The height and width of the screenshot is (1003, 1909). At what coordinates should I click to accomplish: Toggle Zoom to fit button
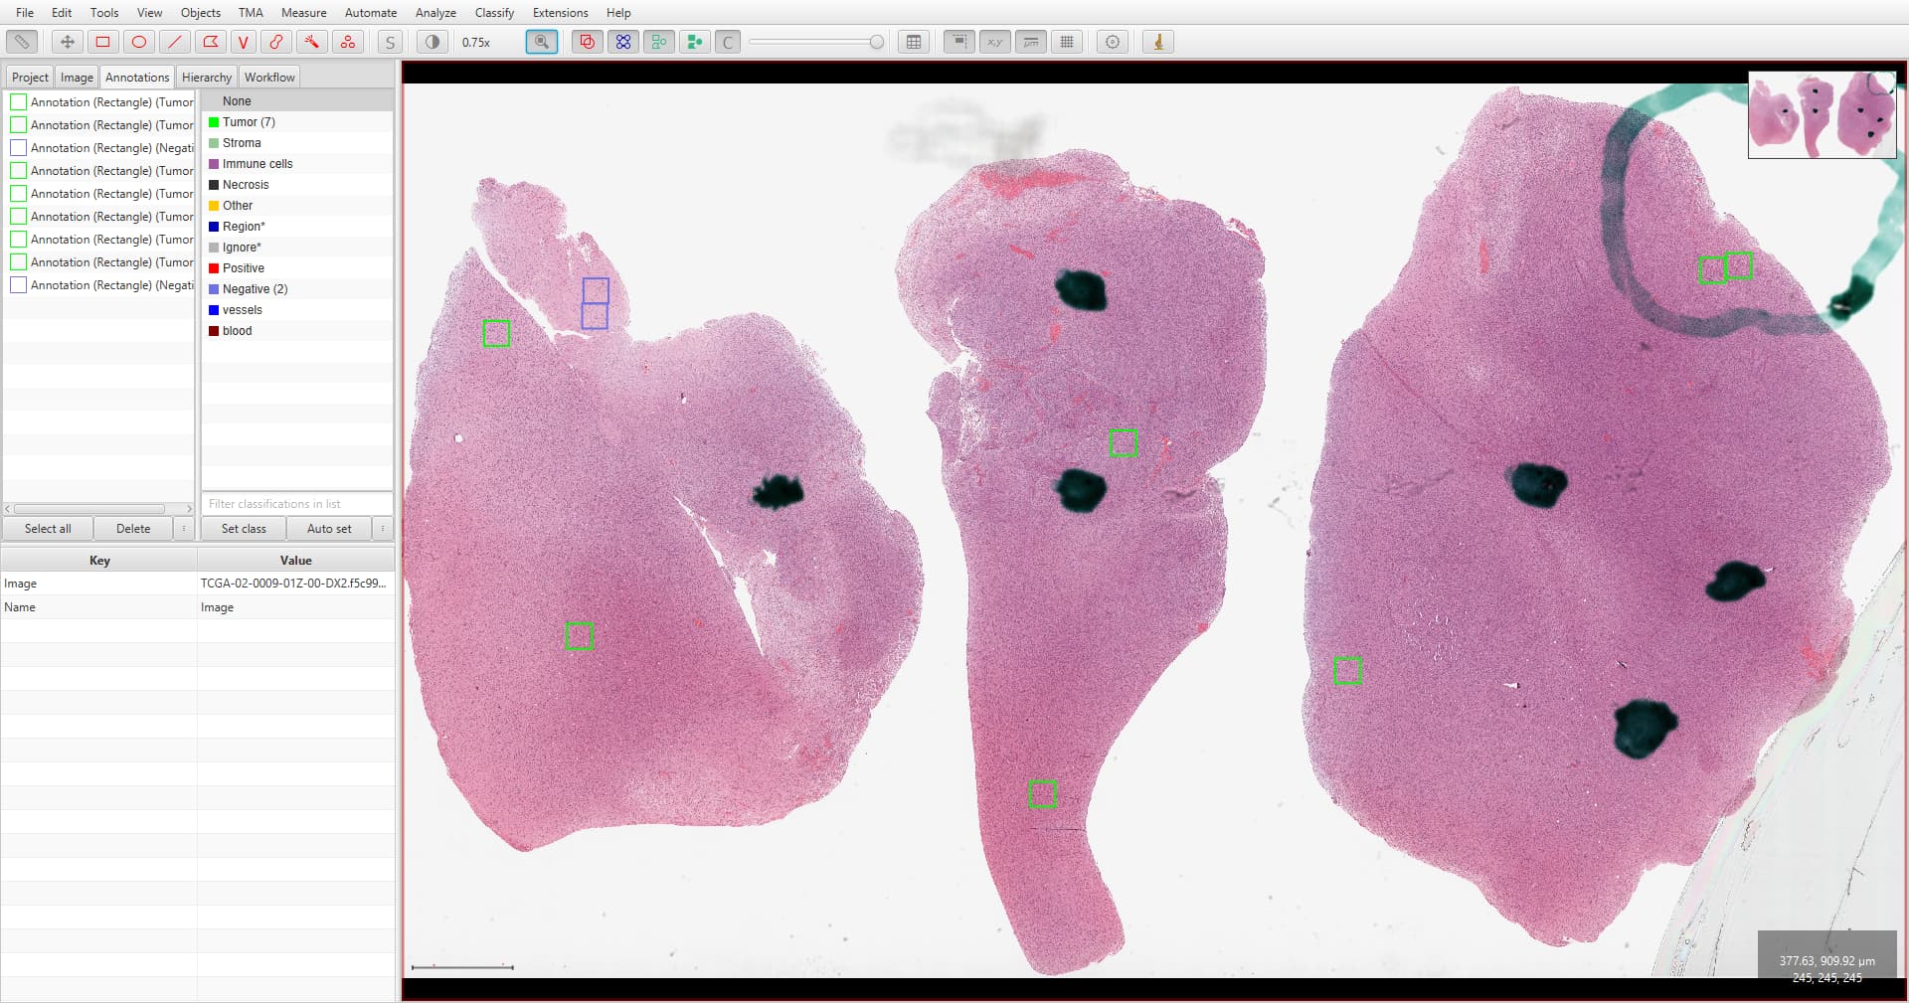542,42
